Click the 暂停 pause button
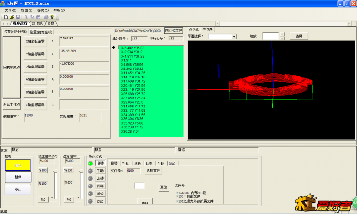Viewport: 357px width, 214px height. (18, 177)
